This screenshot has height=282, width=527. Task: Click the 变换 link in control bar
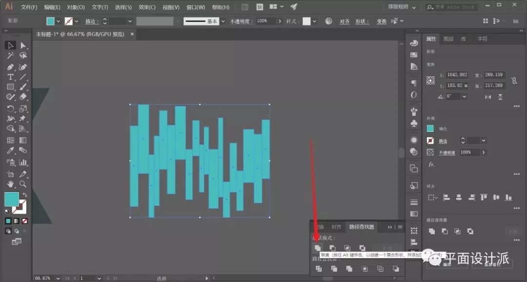(x=381, y=22)
